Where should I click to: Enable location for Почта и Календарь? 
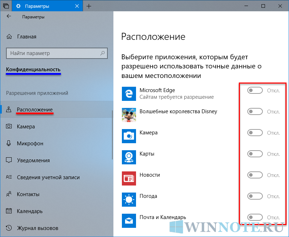pos(255,217)
